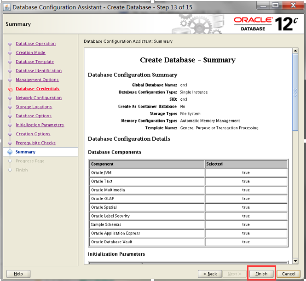Click the Oracle Database 12c logo
Screen dimensions: 306x281
(266, 24)
